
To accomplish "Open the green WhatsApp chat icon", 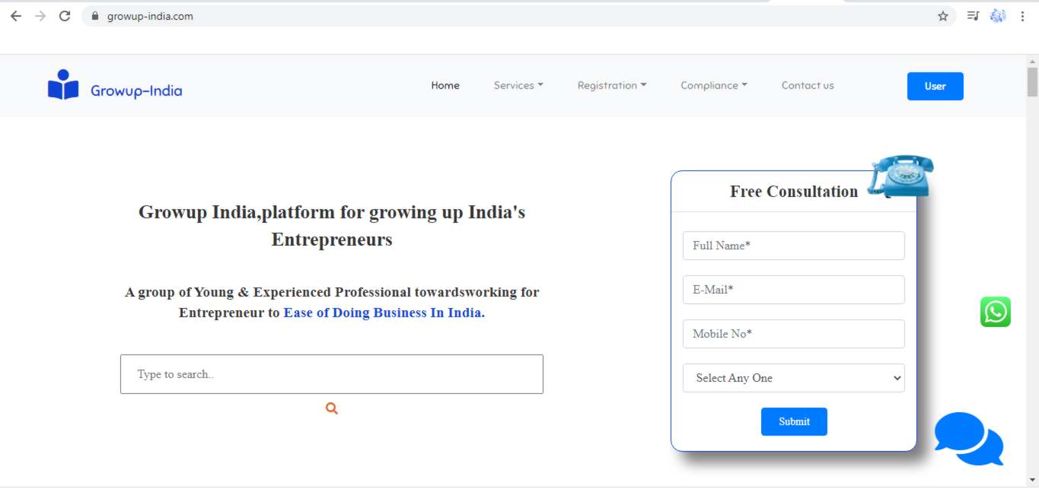I will point(995,312).
